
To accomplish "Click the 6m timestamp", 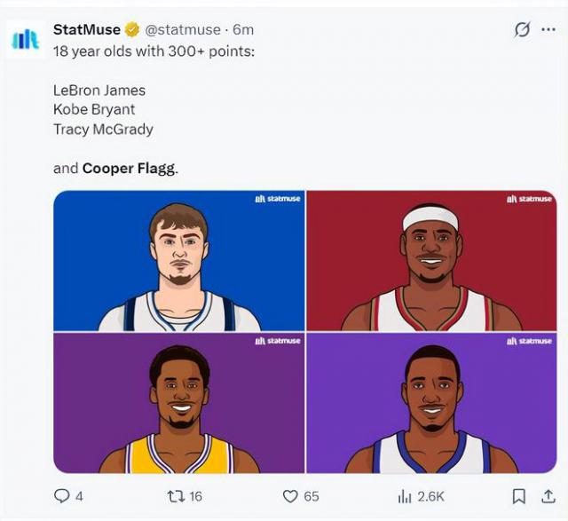I will tap(243, 29).
